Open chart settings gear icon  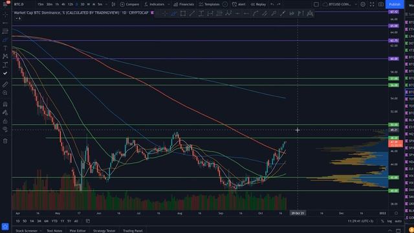363,5
